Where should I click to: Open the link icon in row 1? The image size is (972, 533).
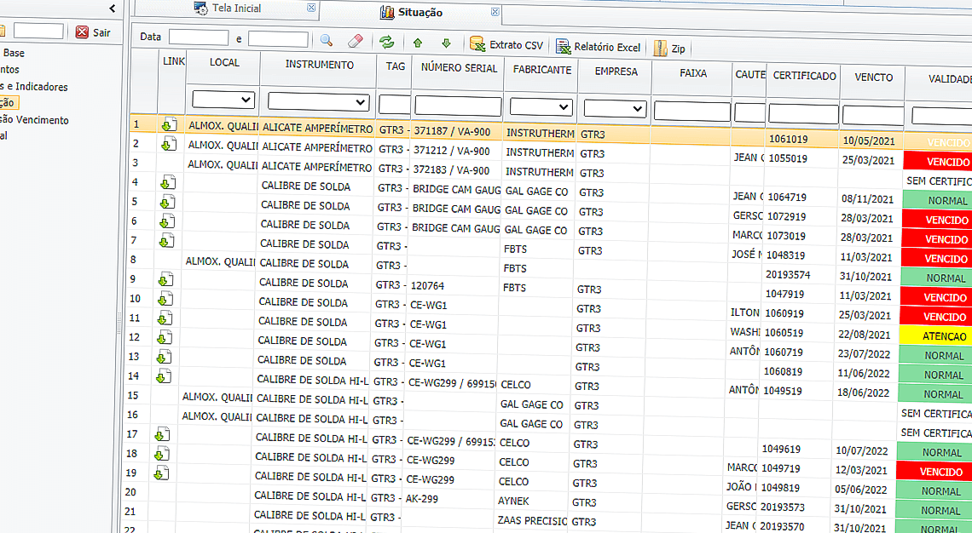168,126
